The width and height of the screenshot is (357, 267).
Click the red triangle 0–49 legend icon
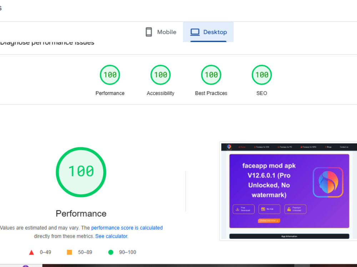[x=31, y=252]
